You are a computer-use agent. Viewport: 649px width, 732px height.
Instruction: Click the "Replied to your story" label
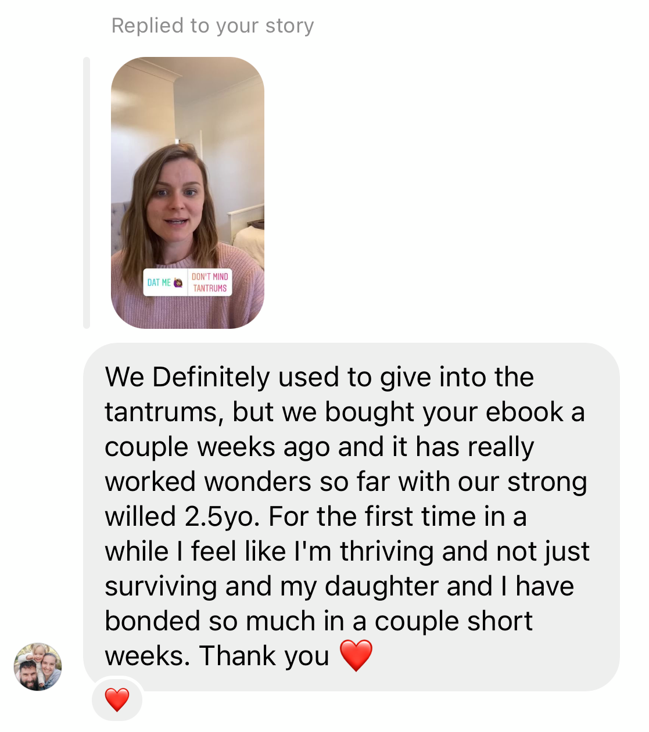tap(213, 26)
